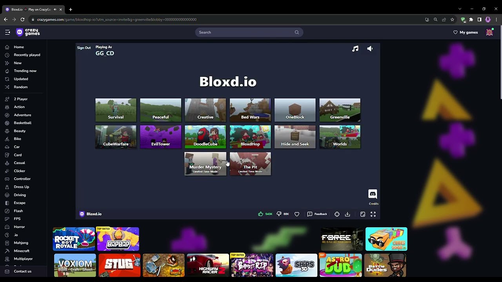Open the Basketball category
Viewport: 502px width, 282px height.
pos(22,123)
